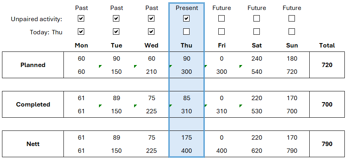Check Sunday's Unpaired activity checkbox
348x160 pixels.
click(292, 18)
